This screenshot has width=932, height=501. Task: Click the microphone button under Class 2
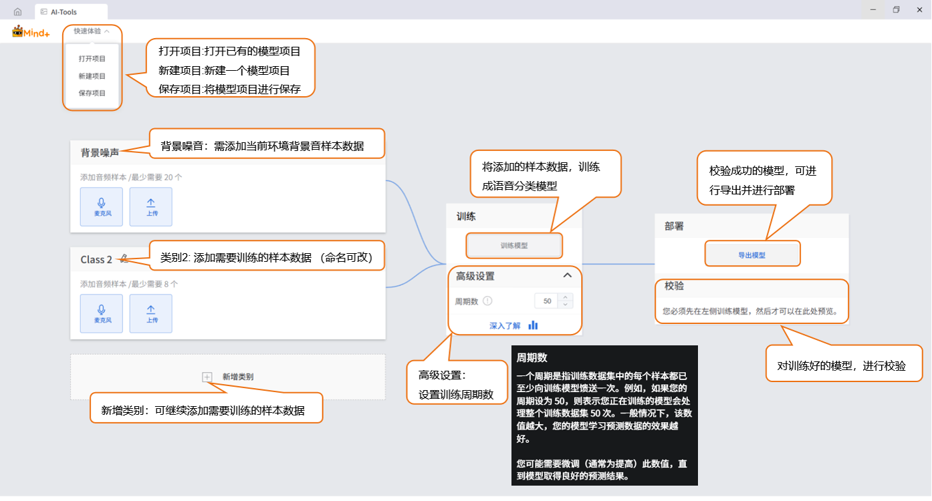coord(102,313)
